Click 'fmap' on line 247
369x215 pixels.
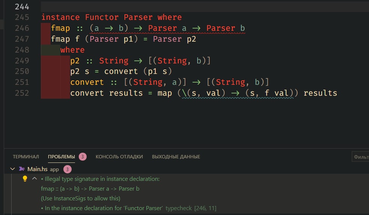60,39
